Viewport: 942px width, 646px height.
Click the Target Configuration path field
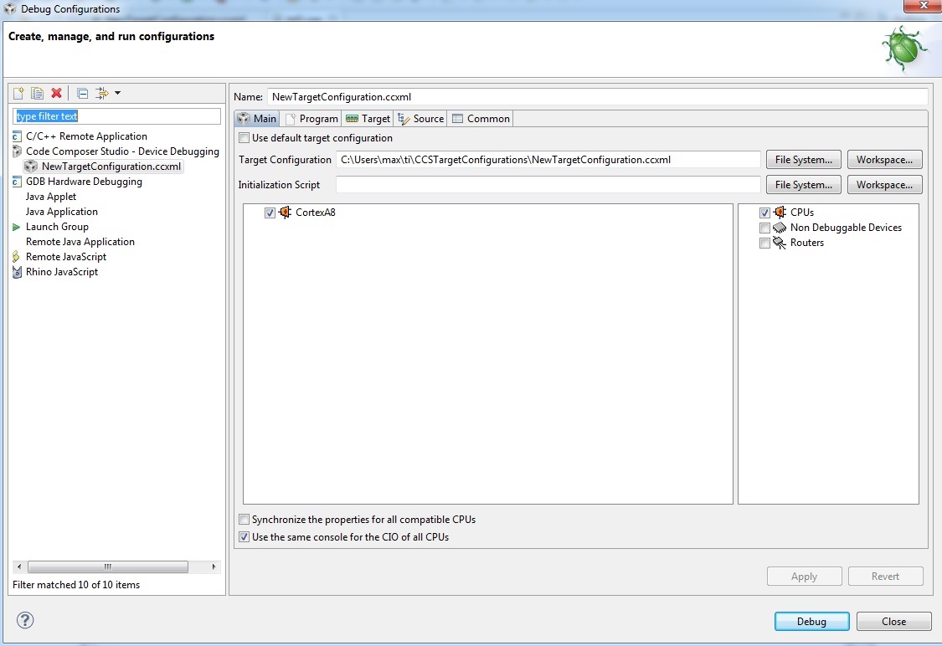pyautogui.click(x=548, y=160)
